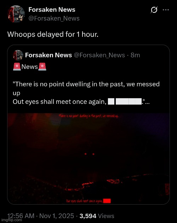This screenshot has height=223, width=177.
Task: Click the small avatar in quoted post
Action: click(18, 55)
